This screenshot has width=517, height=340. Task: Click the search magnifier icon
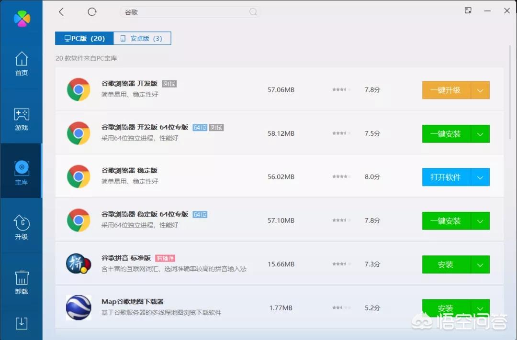[253, 12]
